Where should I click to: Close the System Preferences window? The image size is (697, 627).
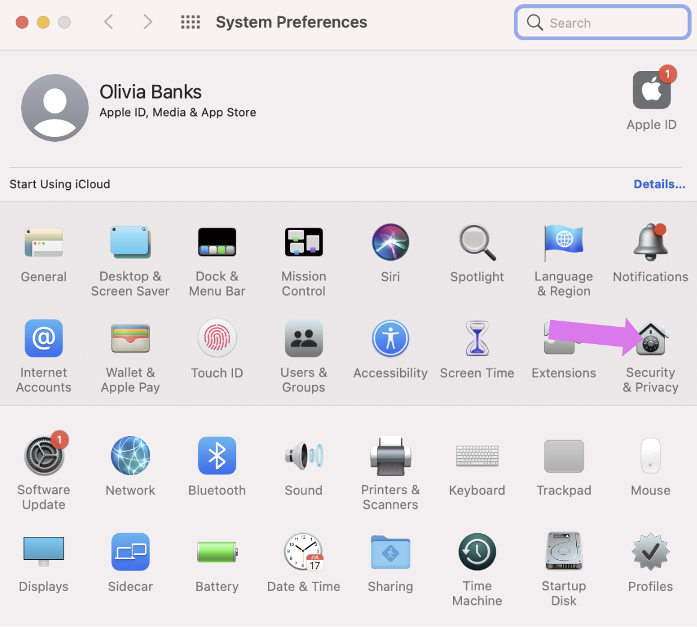pos(22,22)
